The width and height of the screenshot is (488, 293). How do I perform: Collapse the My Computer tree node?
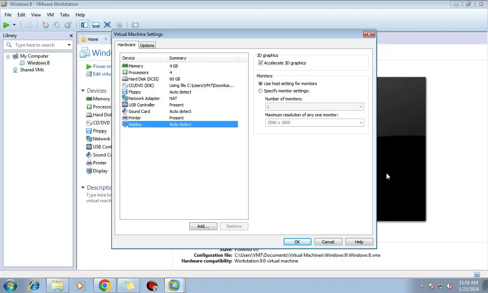click(8, 56)
